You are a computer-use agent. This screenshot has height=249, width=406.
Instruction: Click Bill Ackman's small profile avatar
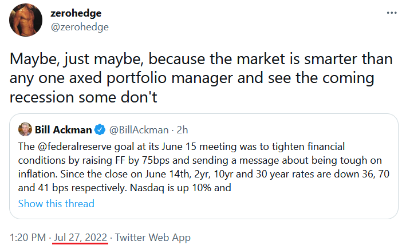pos(25,129)
